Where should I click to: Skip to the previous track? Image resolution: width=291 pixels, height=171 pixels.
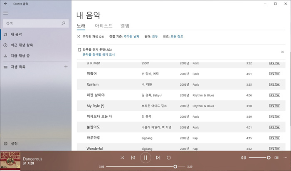coord(133,158)
